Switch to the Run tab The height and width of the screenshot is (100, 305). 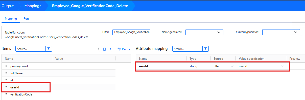point(26,19)
